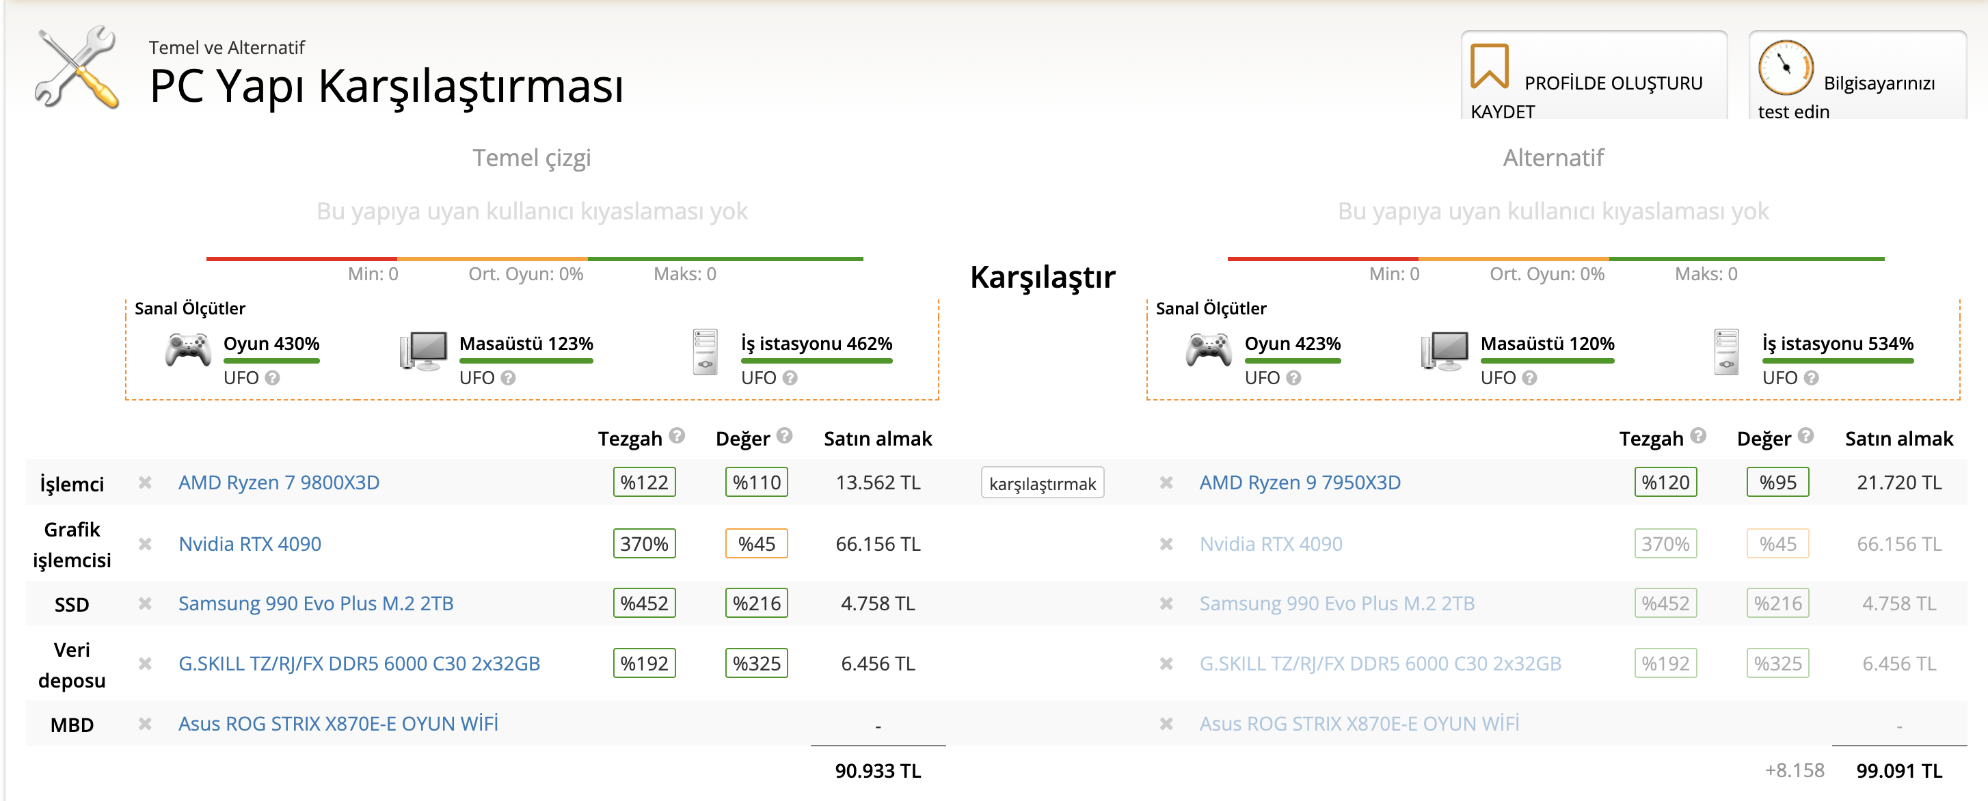
Task: Open help for alternative İş istasyonu 534% UFO
Action: 1811,378
